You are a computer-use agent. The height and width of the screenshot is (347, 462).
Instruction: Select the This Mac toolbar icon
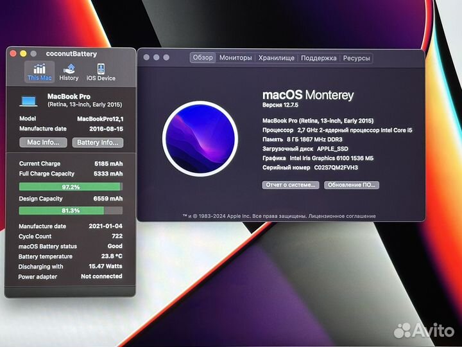point(40,72)
